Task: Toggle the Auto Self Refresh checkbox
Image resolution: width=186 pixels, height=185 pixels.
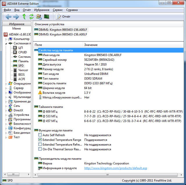Action: [40, 135]
